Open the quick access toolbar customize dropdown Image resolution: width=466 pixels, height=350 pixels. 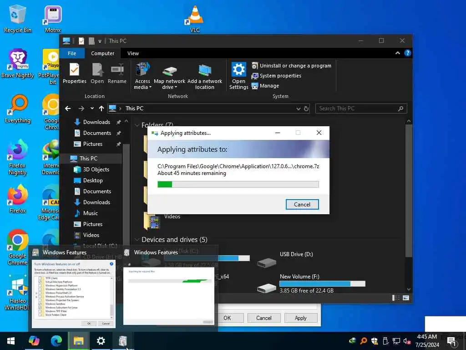click(x=100, y=41)
